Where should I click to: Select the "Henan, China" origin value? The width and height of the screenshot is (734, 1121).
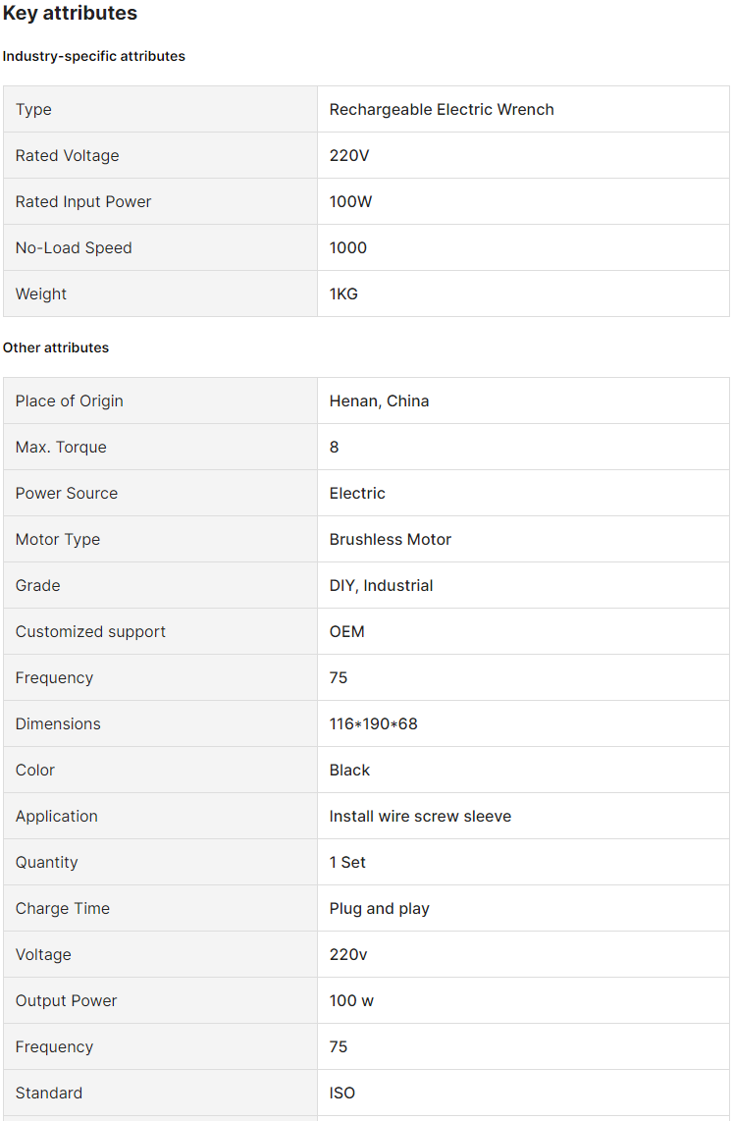tap(379, 400)
